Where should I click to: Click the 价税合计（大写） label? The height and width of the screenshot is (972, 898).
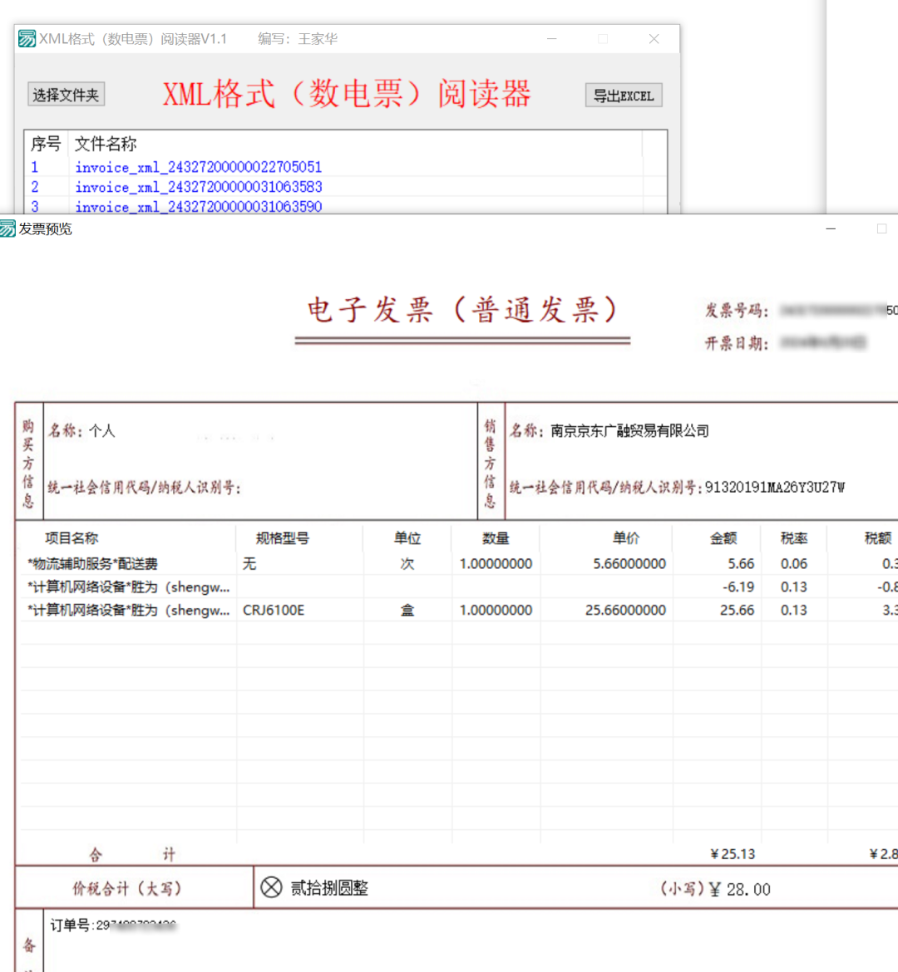128,888
